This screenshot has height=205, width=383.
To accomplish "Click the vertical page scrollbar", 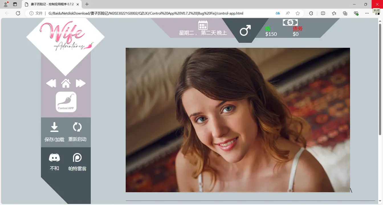I will (x=380, y=80).
